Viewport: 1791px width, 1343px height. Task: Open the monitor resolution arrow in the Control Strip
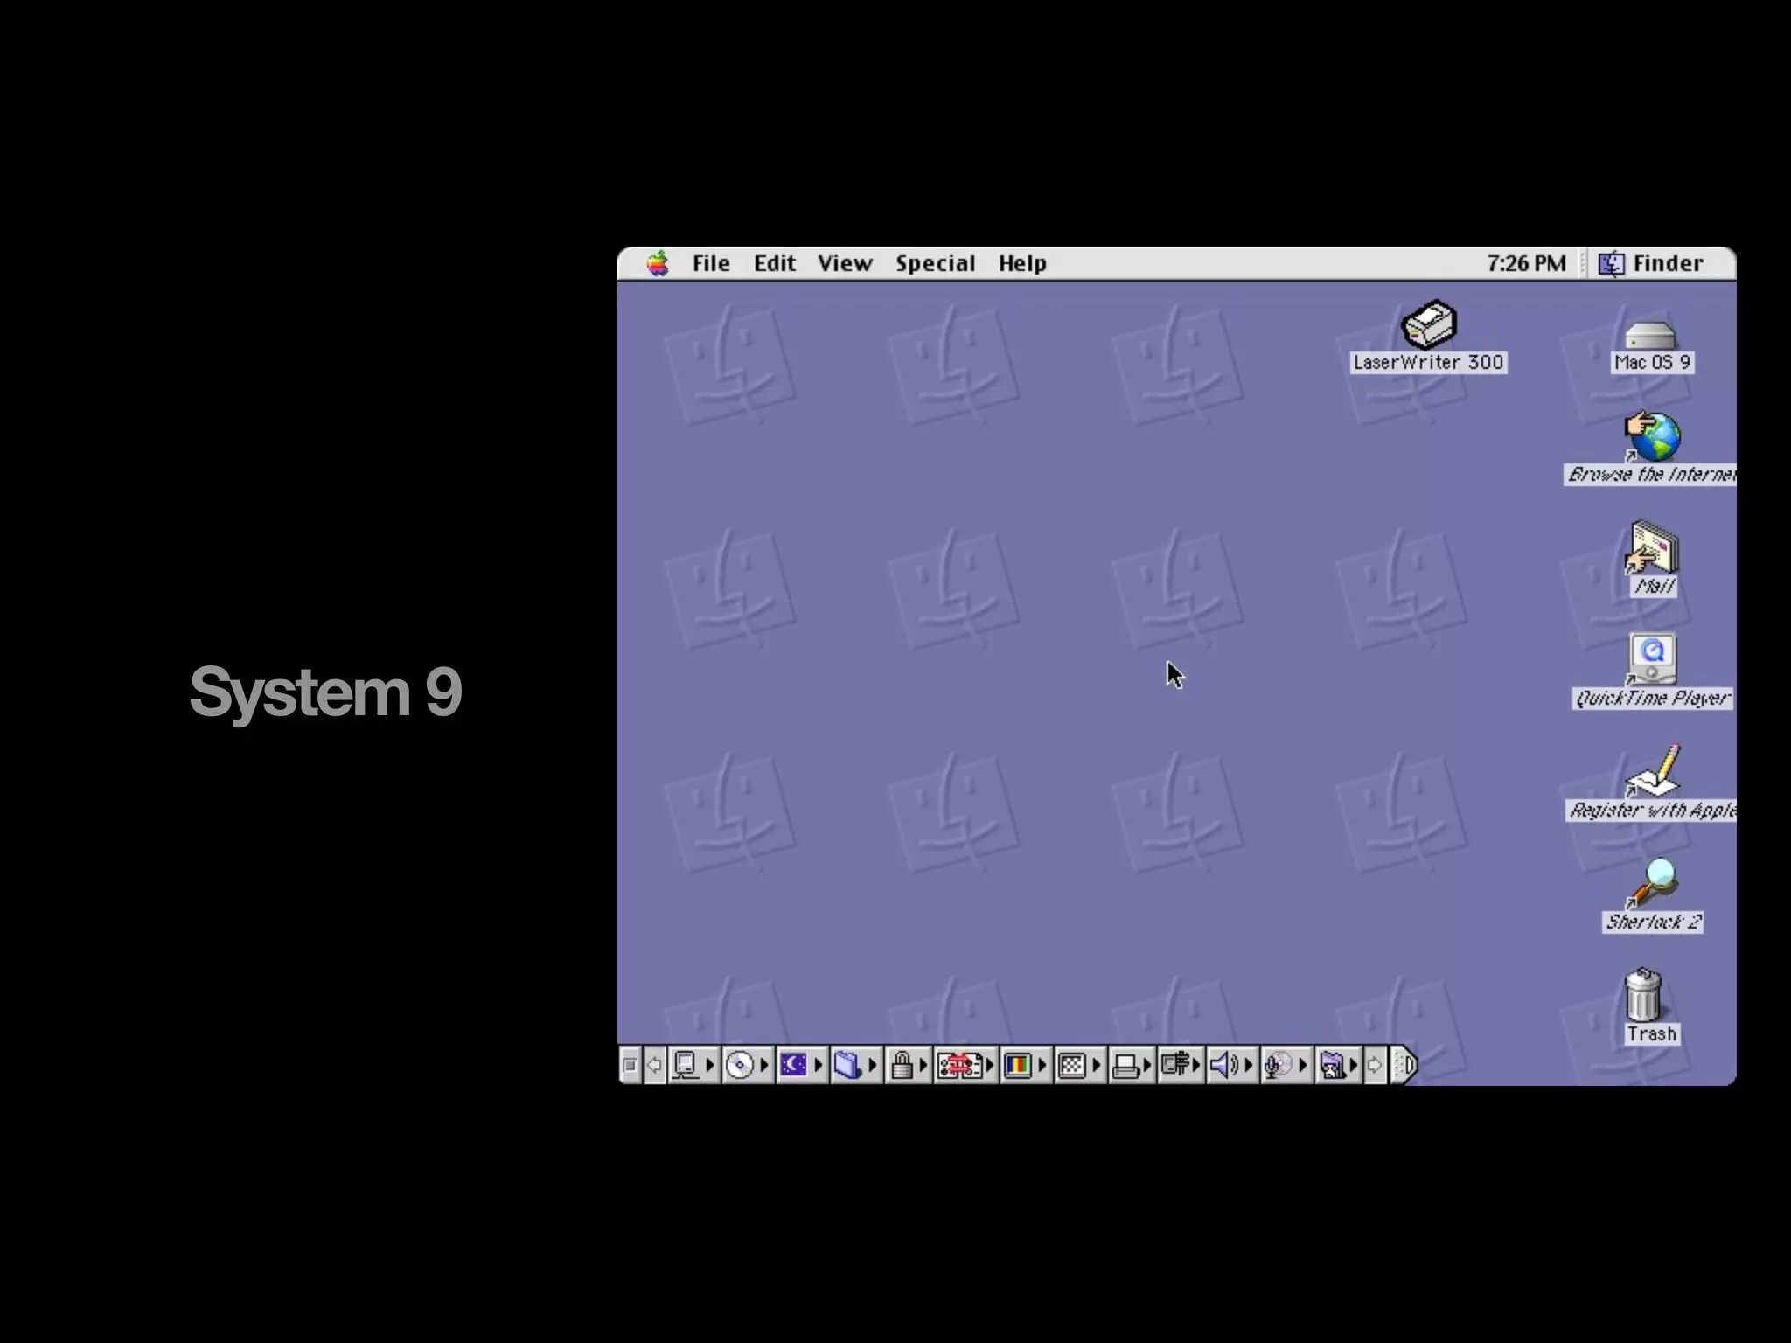click(x=1097, y=1065)
